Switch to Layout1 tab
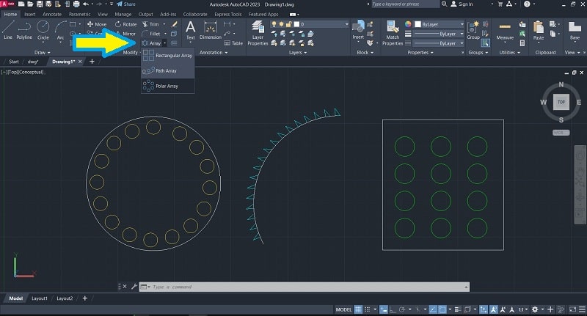587x316 pixels. (40, 298)
